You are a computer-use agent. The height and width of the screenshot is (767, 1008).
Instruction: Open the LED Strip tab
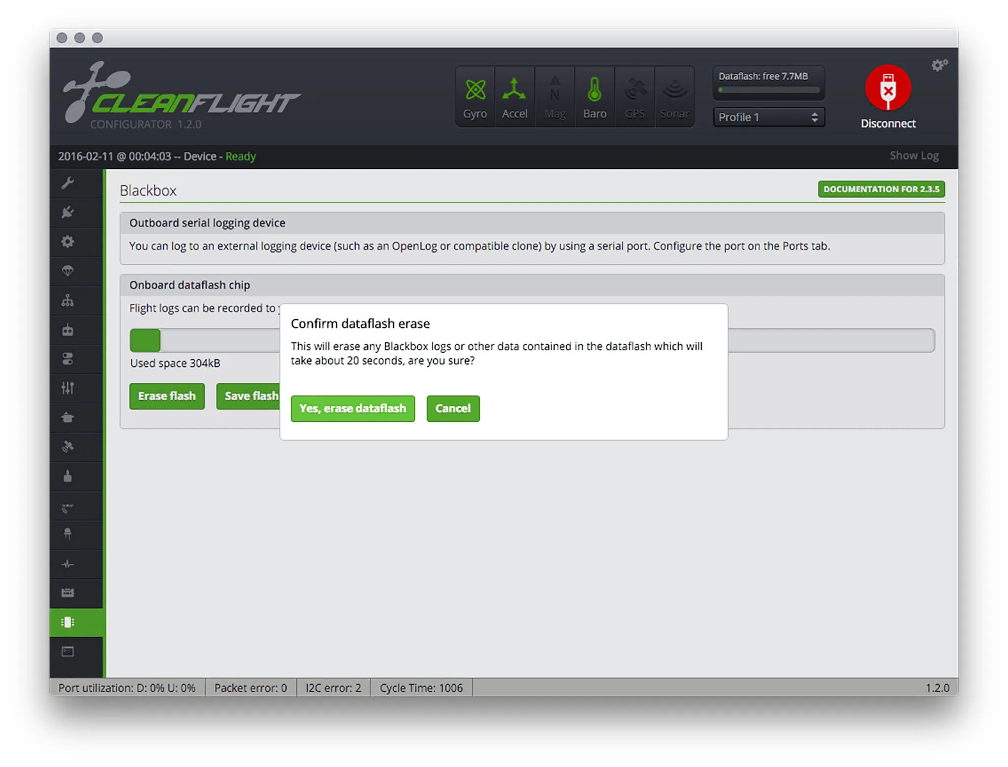click(x=68, y=534)
